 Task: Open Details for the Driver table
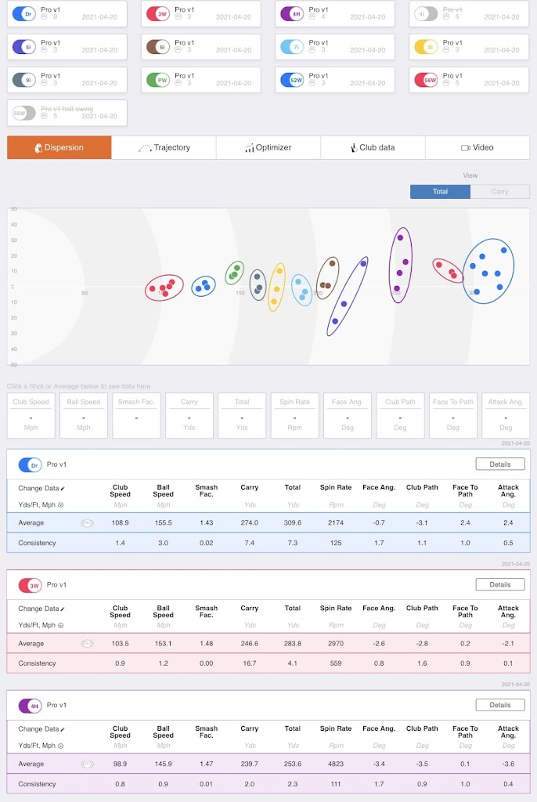pyautogui.click(x=499, y=464)
